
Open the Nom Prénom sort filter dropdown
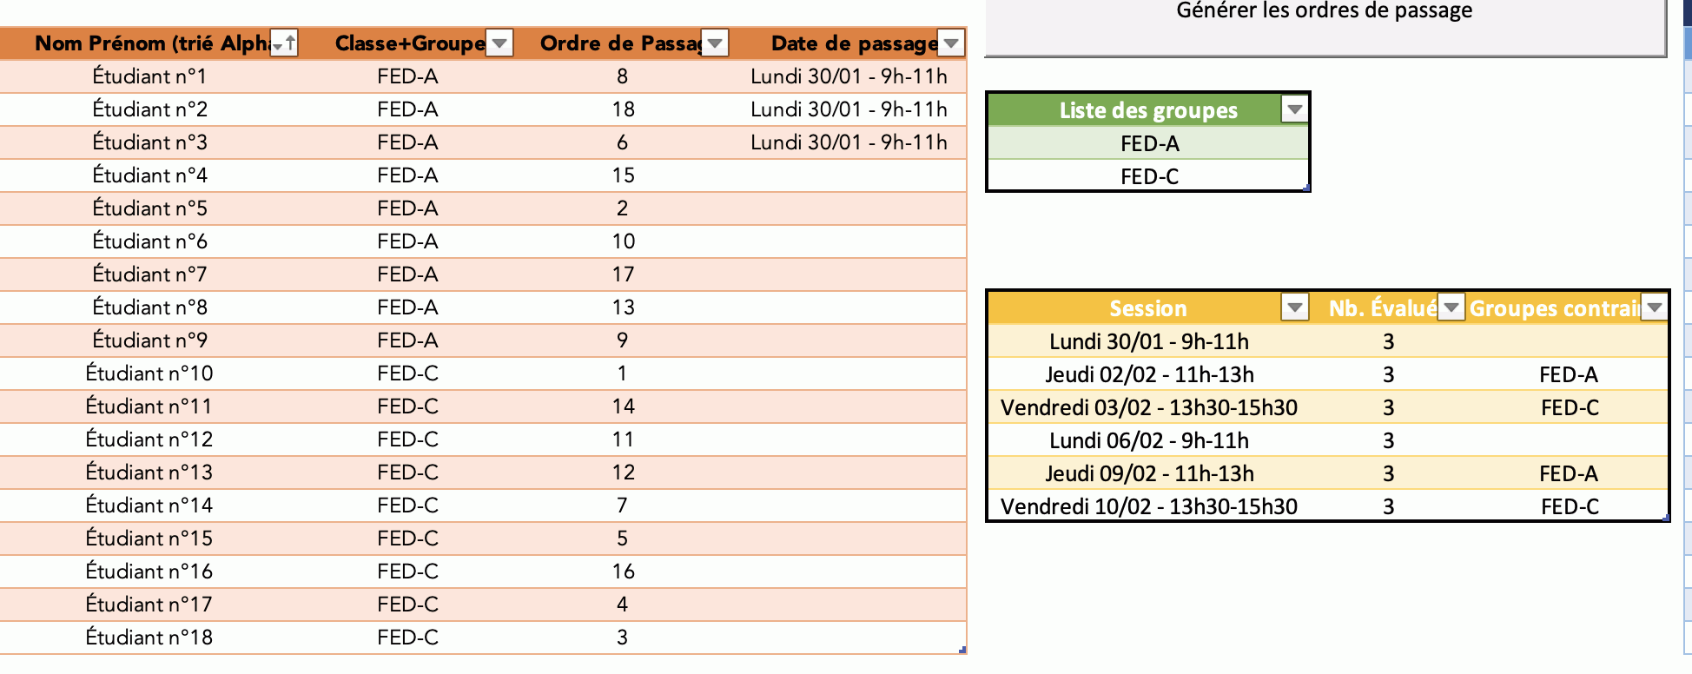tap(284, 43)
